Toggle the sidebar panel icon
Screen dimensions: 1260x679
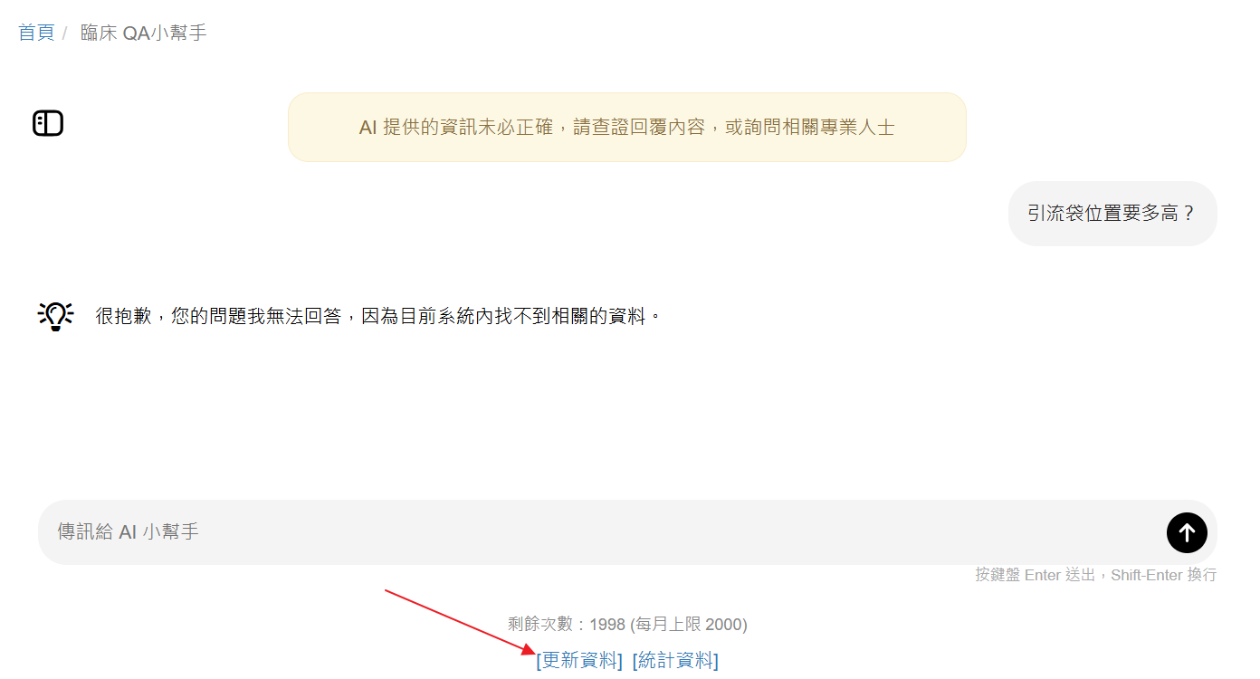coord(48,123)
